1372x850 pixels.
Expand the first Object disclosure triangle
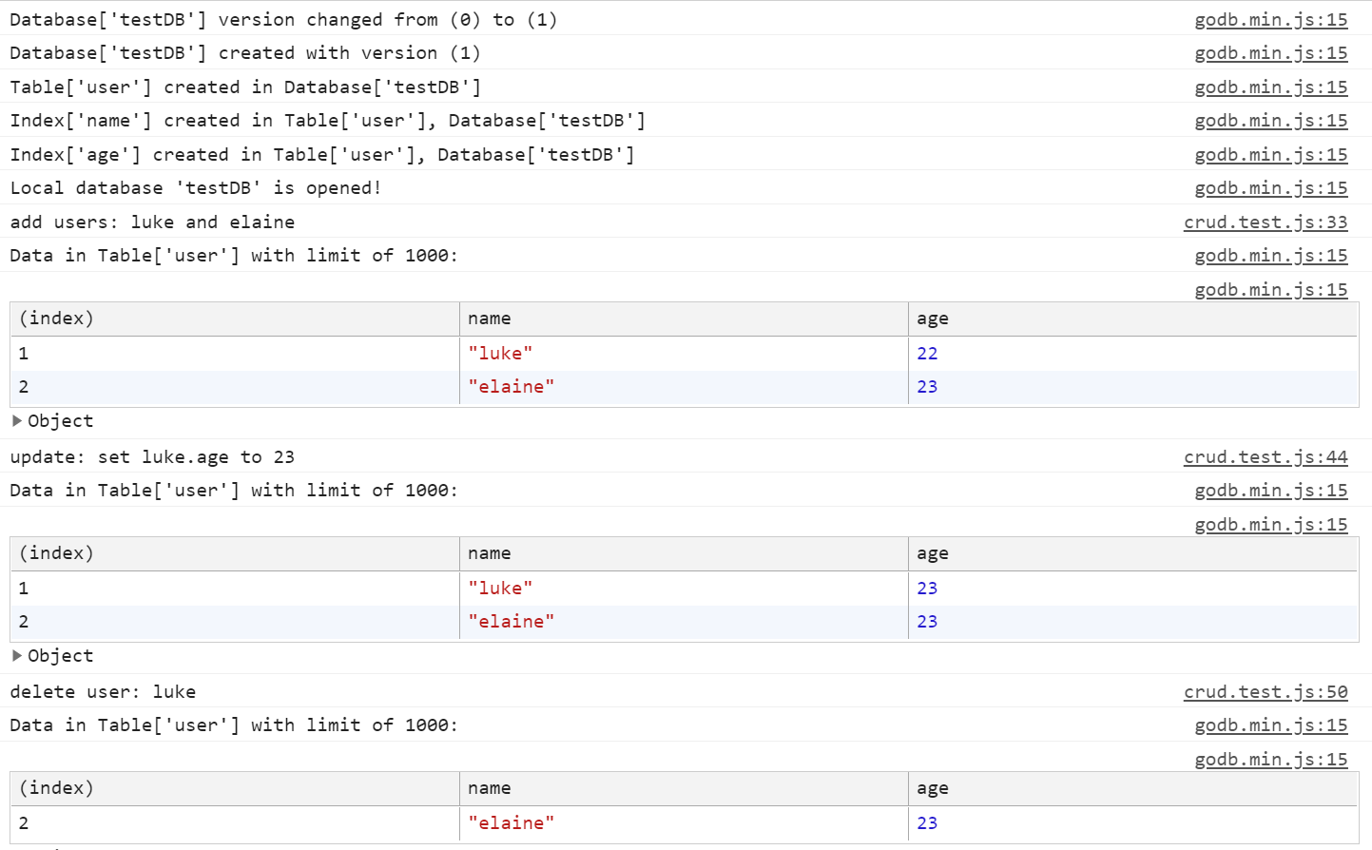pos(16,420)
